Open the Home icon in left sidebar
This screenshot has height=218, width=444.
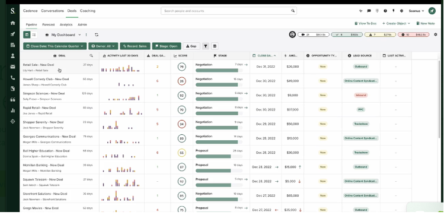12,23
